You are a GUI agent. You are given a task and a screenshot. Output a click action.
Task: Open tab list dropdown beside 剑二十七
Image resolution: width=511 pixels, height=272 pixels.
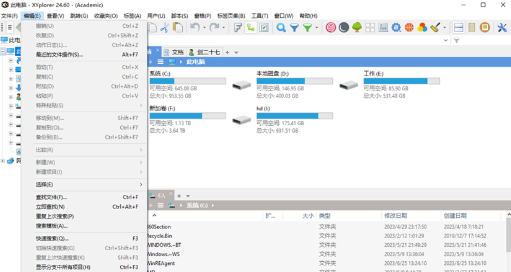236,53
